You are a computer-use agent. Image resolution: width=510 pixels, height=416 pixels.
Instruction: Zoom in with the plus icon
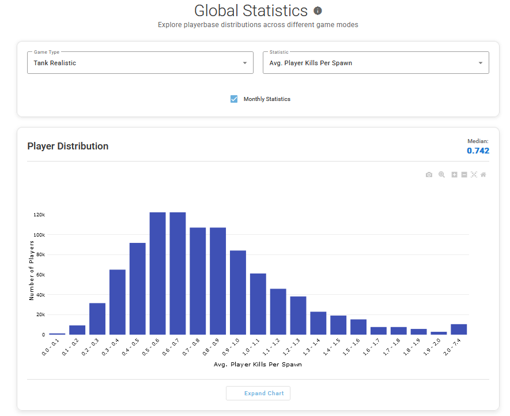[454, 175]
